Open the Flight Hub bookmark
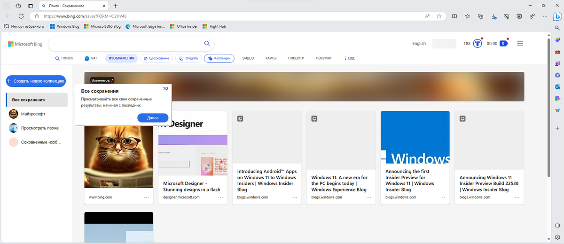 click(x=214, y=26)
